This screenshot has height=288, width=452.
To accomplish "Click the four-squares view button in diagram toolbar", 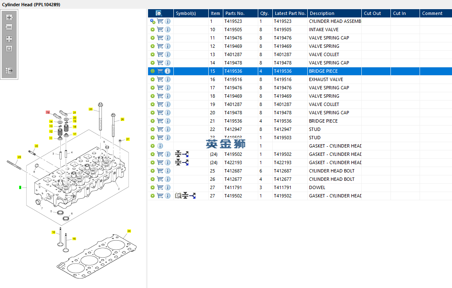I will pyautogui.click(x=9, y=39).
